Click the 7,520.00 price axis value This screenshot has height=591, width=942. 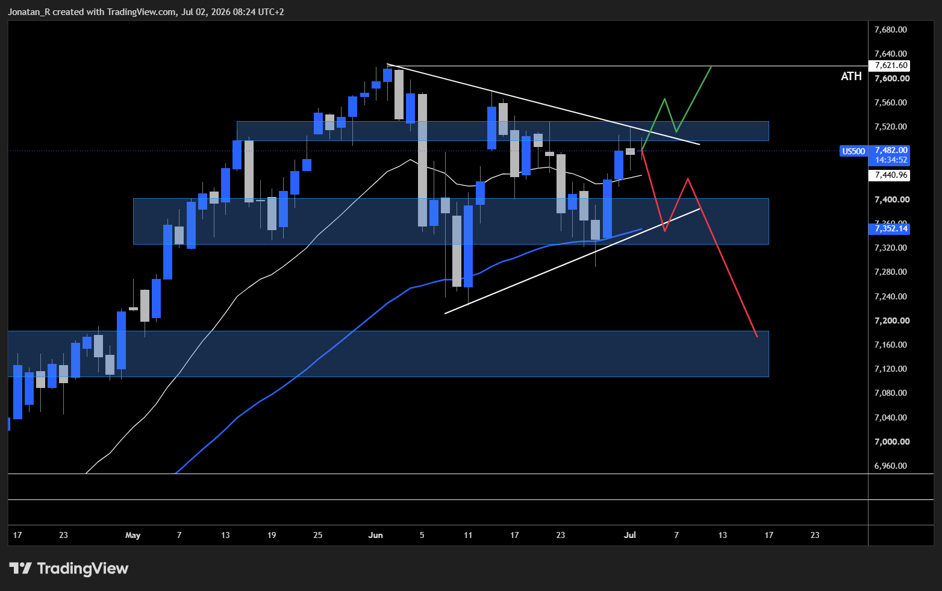point(891,127)
